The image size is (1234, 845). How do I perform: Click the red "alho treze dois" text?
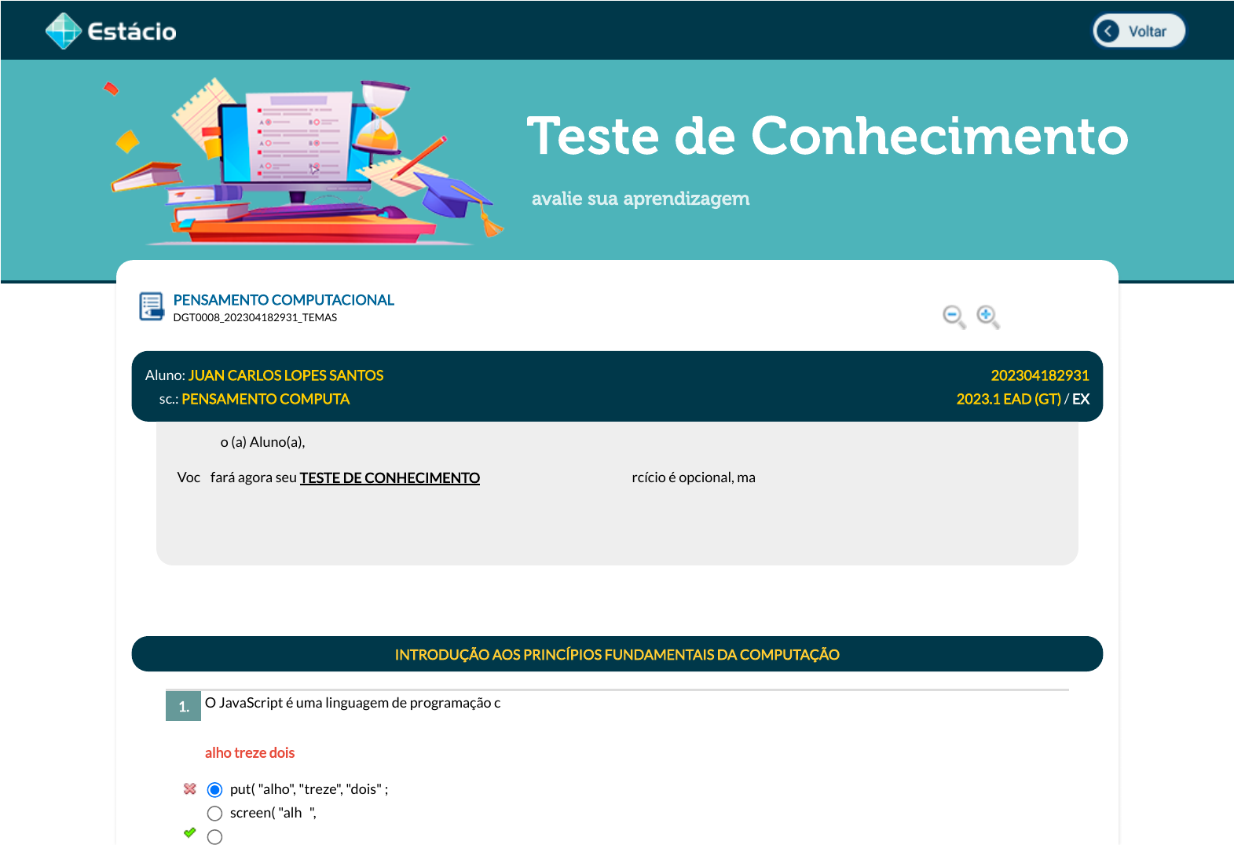tap(250, 752)
